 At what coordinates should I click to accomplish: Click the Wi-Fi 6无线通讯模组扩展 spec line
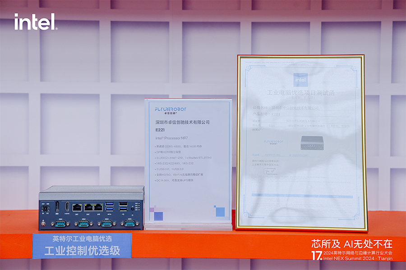[179, 175]
